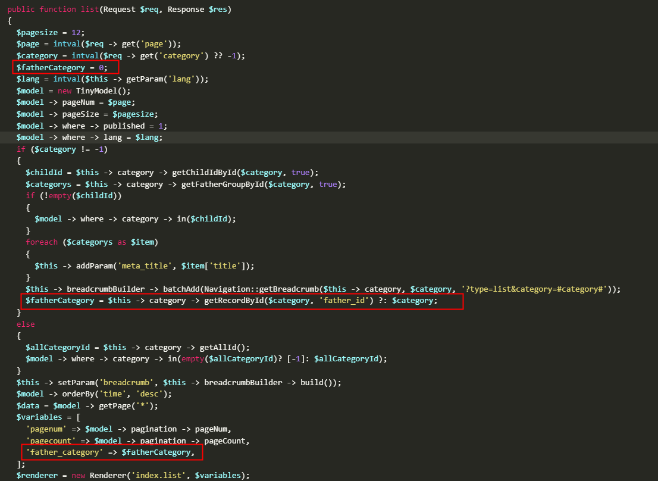Click the '$category = intval(' assignment line
The width and height of the screenshot is (658, 481).
click(x=130, y=56)
